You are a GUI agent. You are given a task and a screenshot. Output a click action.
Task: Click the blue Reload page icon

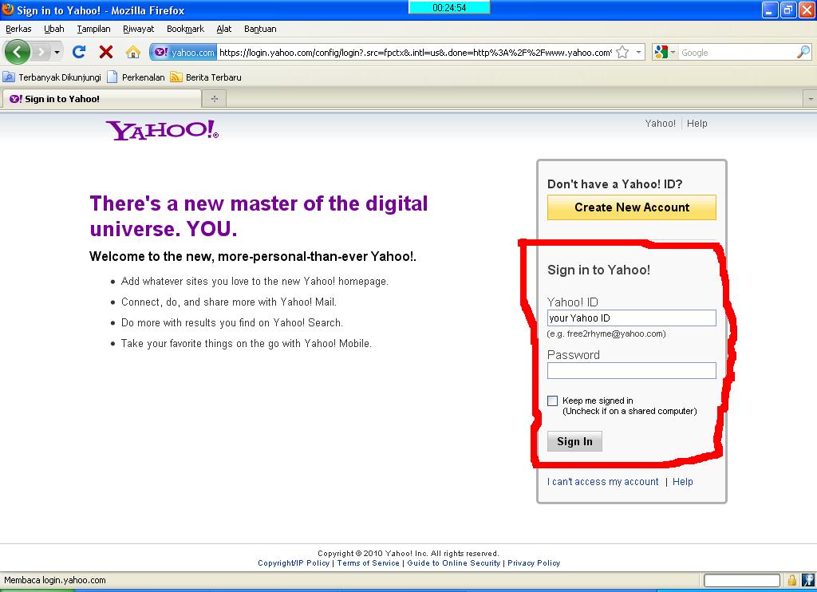(x=79, y=52)
